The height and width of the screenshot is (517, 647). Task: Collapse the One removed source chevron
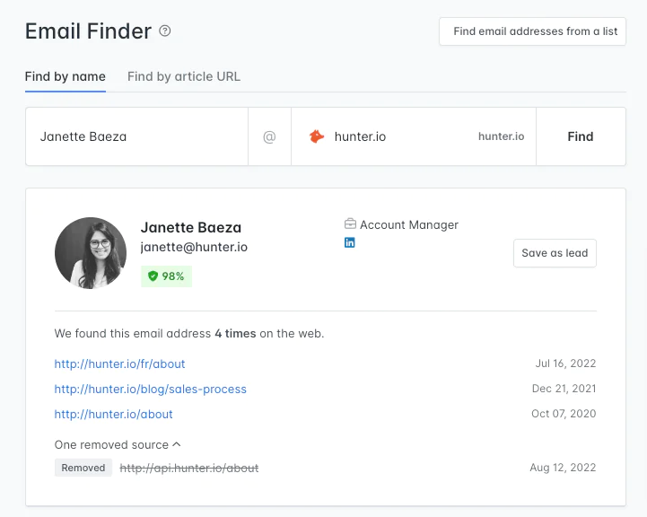(177, 444)
